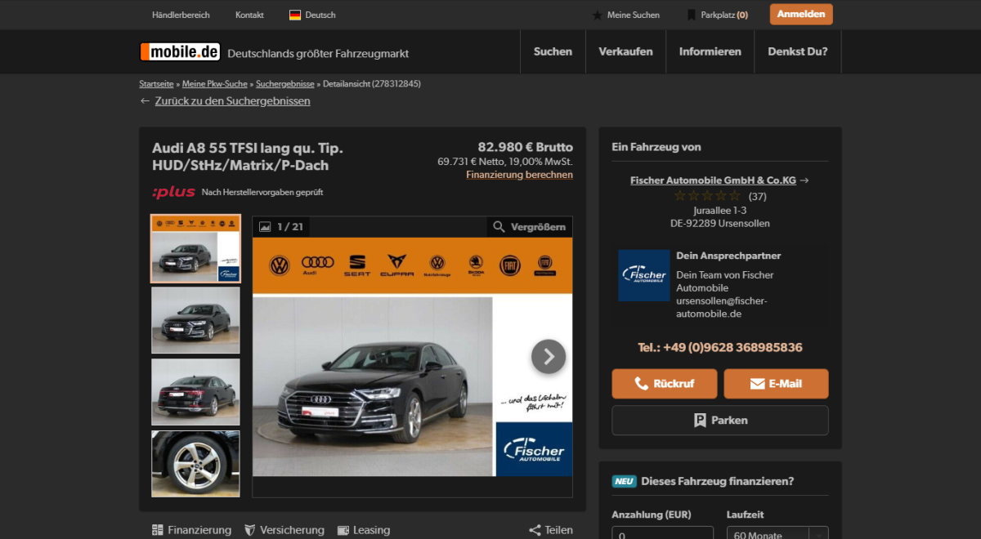
Task: Click the bookmark icon beside Parkplatz
Action: [x=692, y=15]
